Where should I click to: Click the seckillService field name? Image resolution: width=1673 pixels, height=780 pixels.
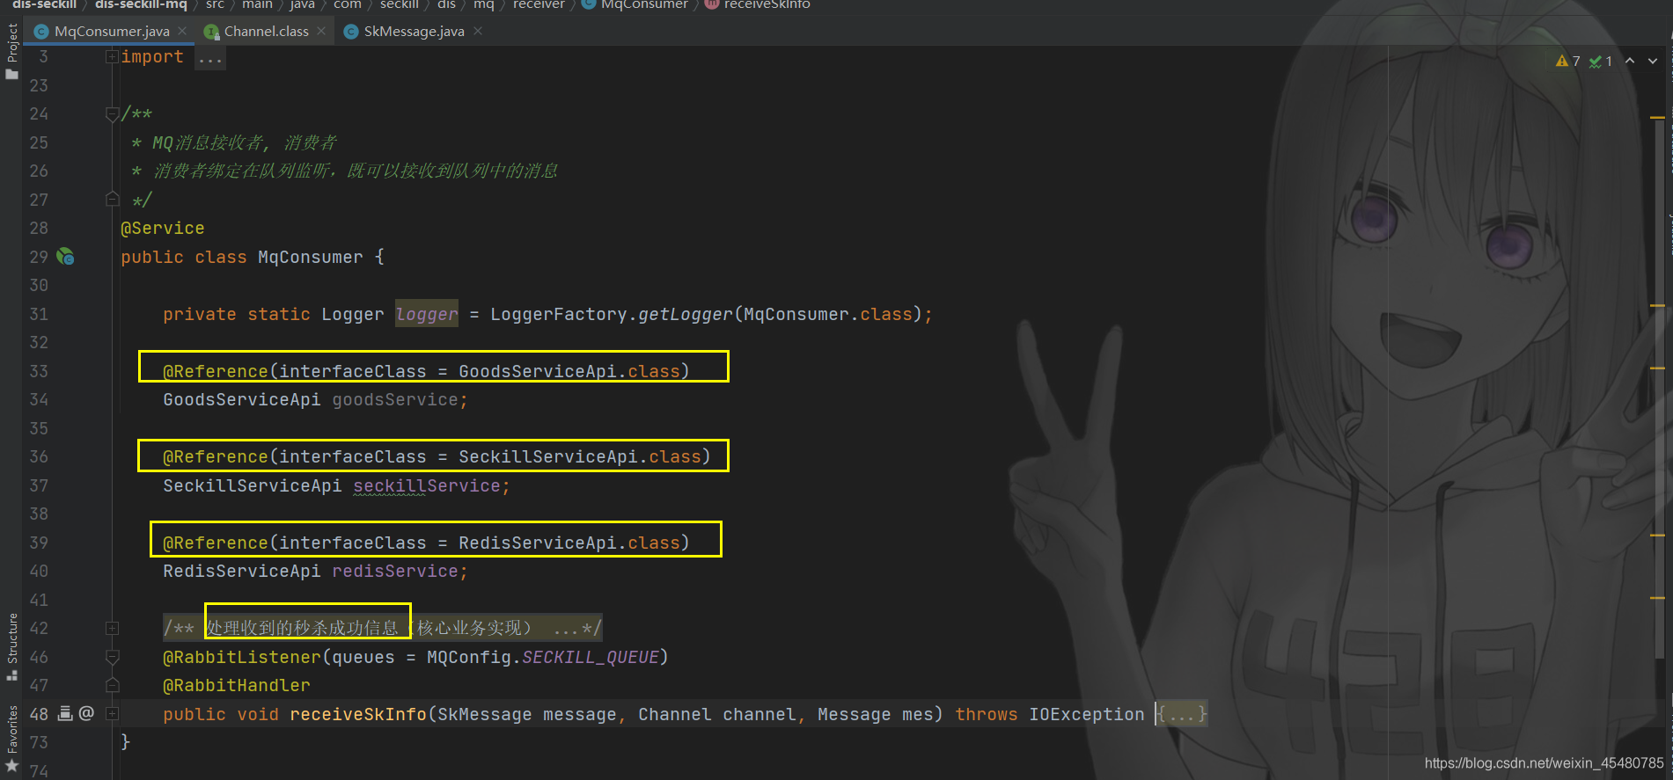[427, 485]
